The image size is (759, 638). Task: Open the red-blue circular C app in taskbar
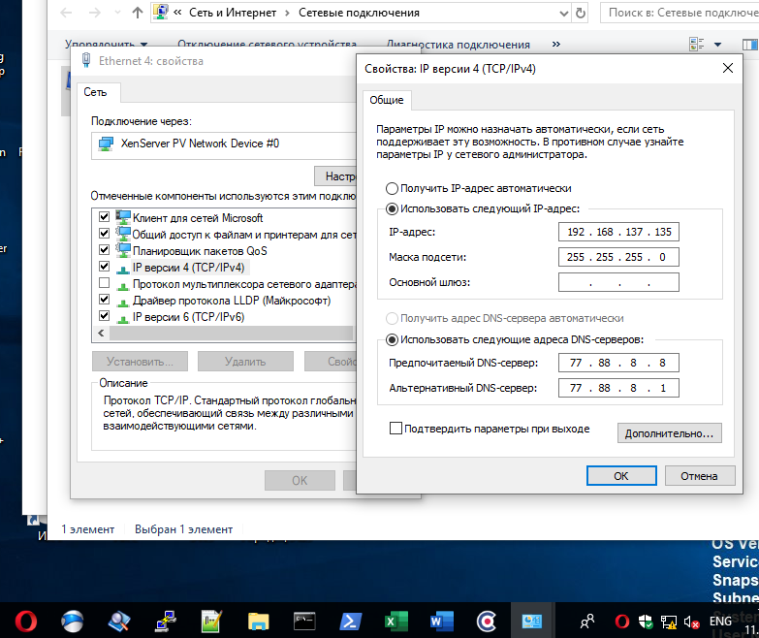pyautogui.click(x=487, y=622)
